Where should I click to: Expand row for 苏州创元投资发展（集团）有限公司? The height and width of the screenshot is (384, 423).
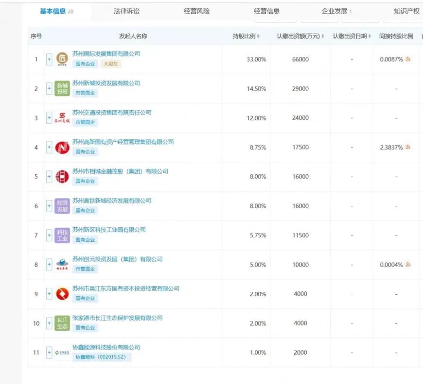pos(49,265)
